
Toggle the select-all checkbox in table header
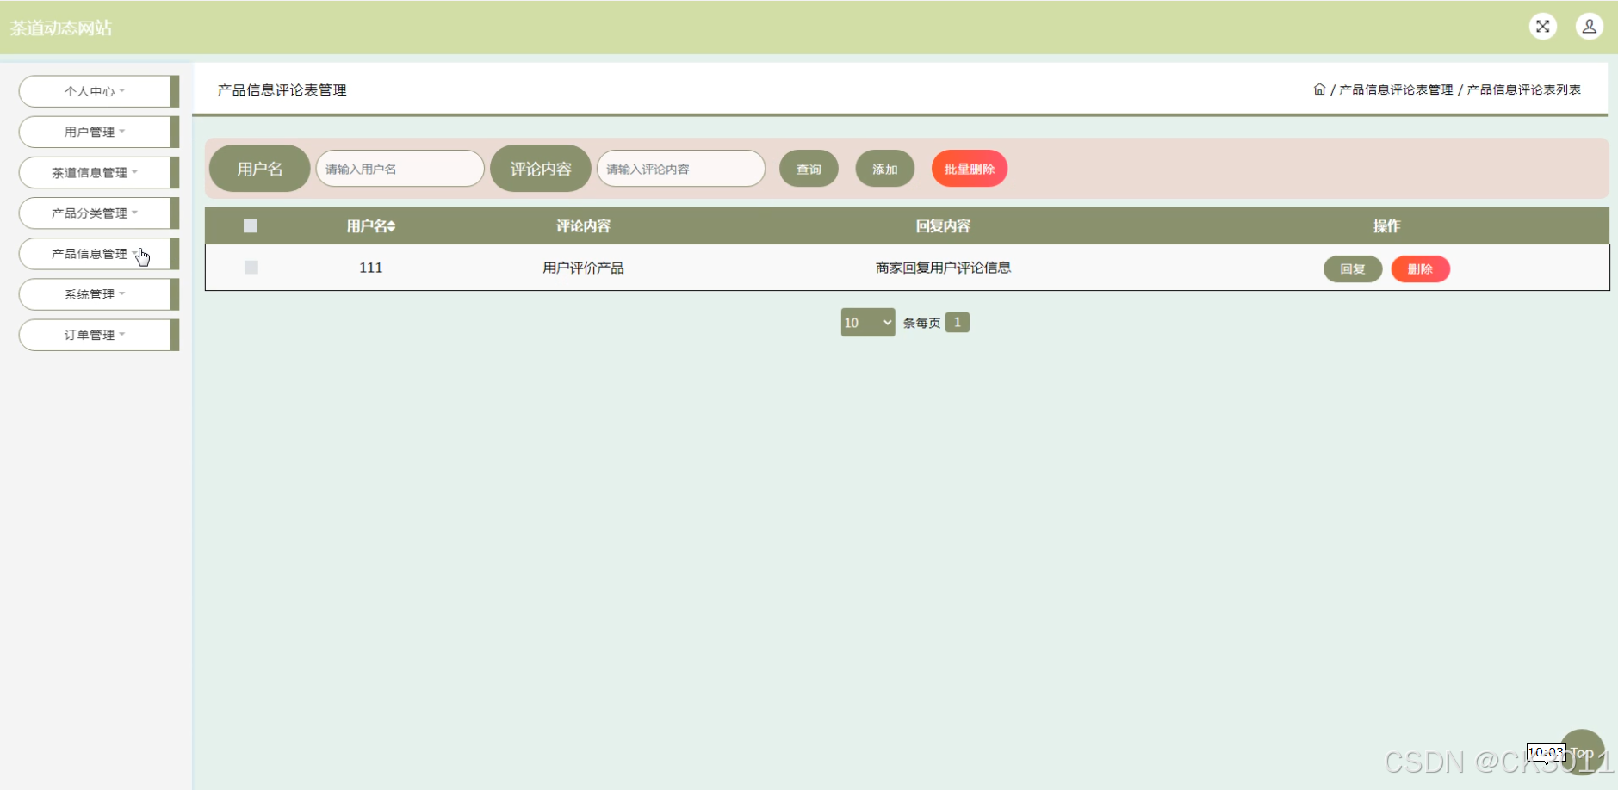click(251, 226)
